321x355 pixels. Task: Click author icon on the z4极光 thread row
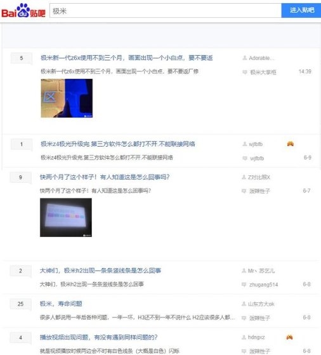tap(244, 144)
